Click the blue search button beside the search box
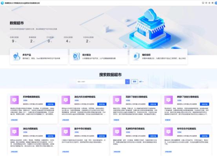This screenshot has width=217, height=156. [x=127, y=82]
